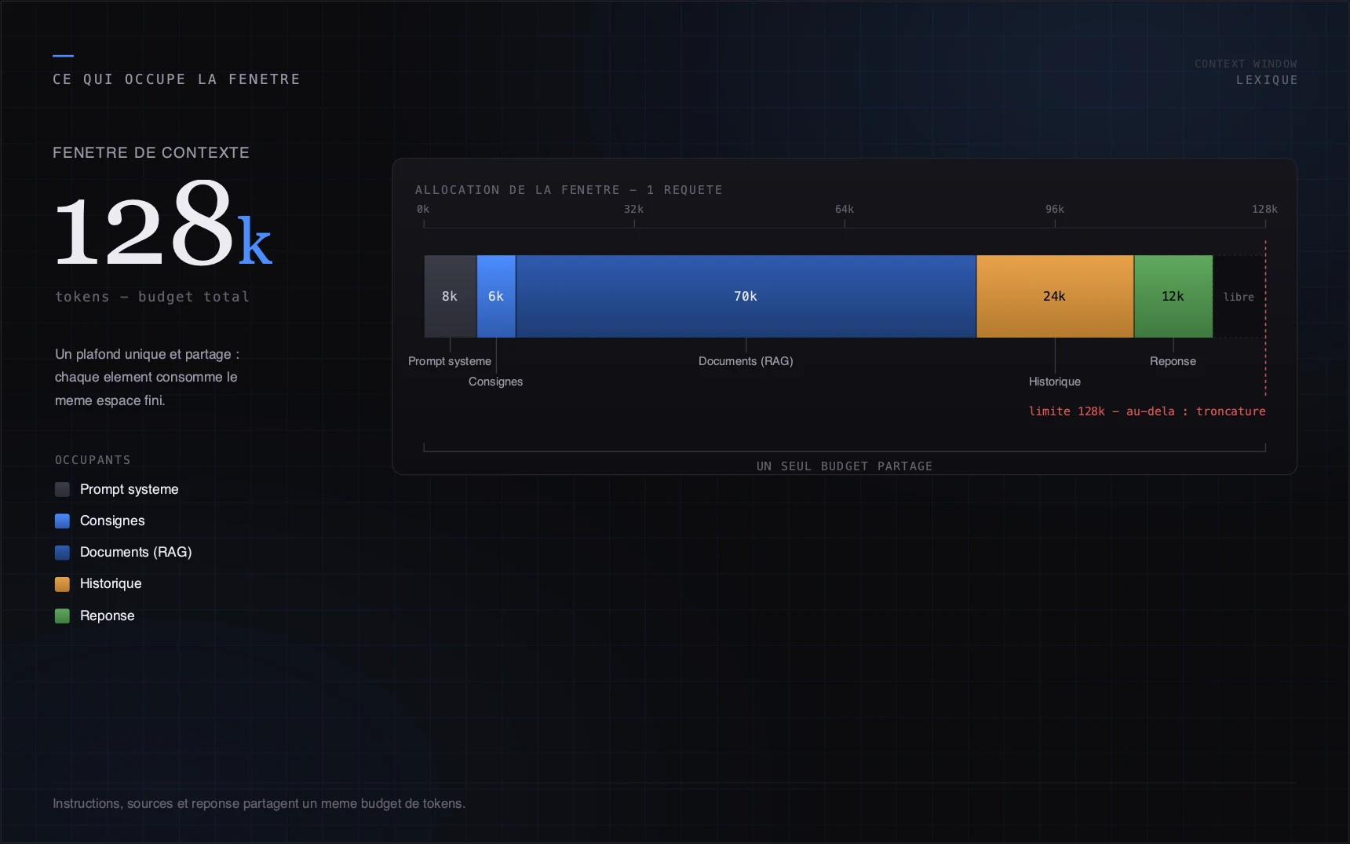Click the 'Un plafond unique et partage' paragraph
Viewport: 1350px width, 844px height.
pos(147,377)
